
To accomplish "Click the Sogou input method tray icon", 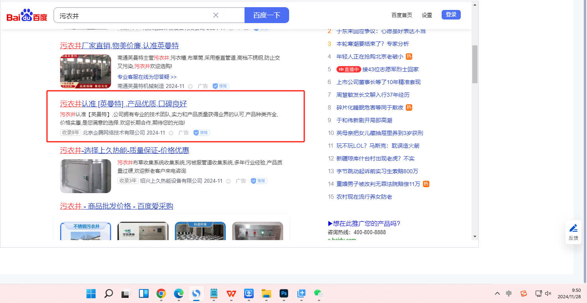I will click(x=524, y=293).
